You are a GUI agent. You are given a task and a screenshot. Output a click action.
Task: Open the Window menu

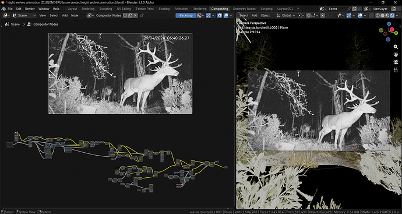tap(44, 9)
